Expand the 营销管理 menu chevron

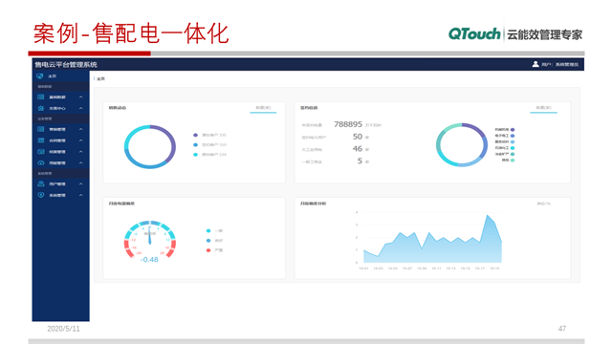[x=80, y=129]
